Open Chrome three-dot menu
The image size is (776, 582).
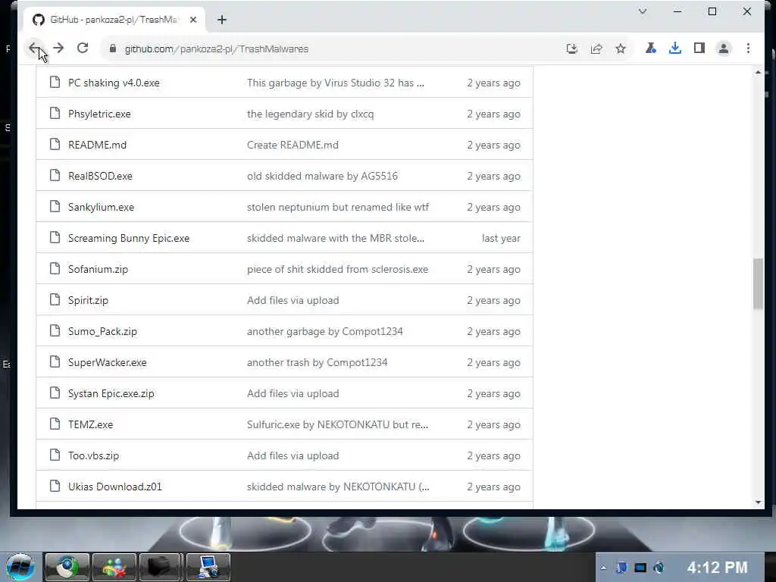748,48
